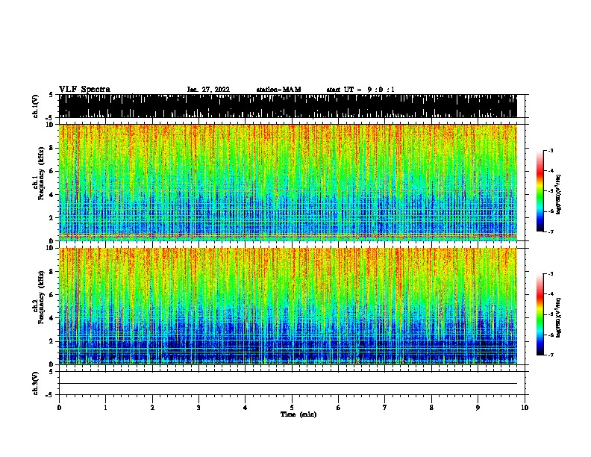The height and width of the screenshot is (457, 591).
Task: Click the "VLF Spectra" plot title
Action: [x=84, y=90]
